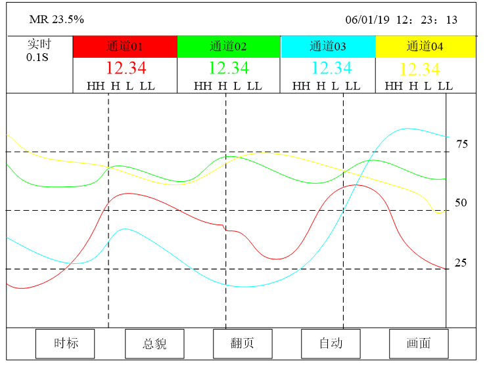Toggle the 自动 auto button
Screen dimensions: 485x365
[331, 344]
